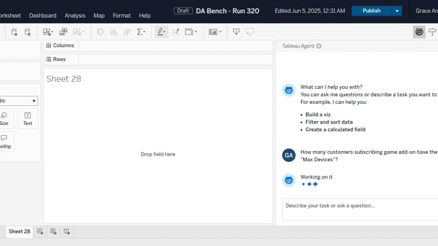Screen dimensions: 438x246
Task: Click the Tableau Agent info icon
Action: [x=319, y=46]
